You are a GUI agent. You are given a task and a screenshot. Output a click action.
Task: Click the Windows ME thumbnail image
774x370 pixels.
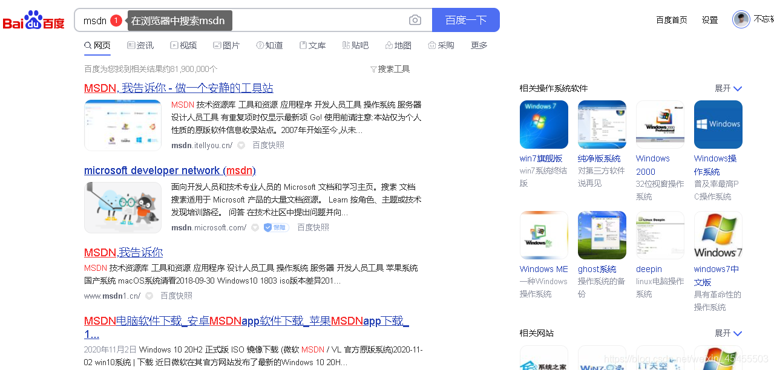pos(544,235)
